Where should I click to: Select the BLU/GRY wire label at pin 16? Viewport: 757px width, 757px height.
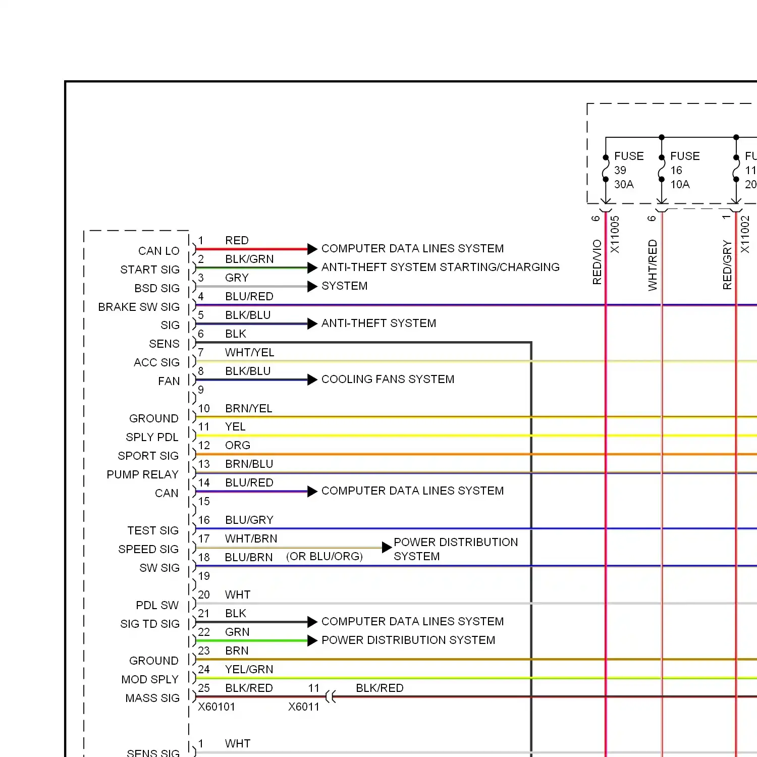coord(249,520)
